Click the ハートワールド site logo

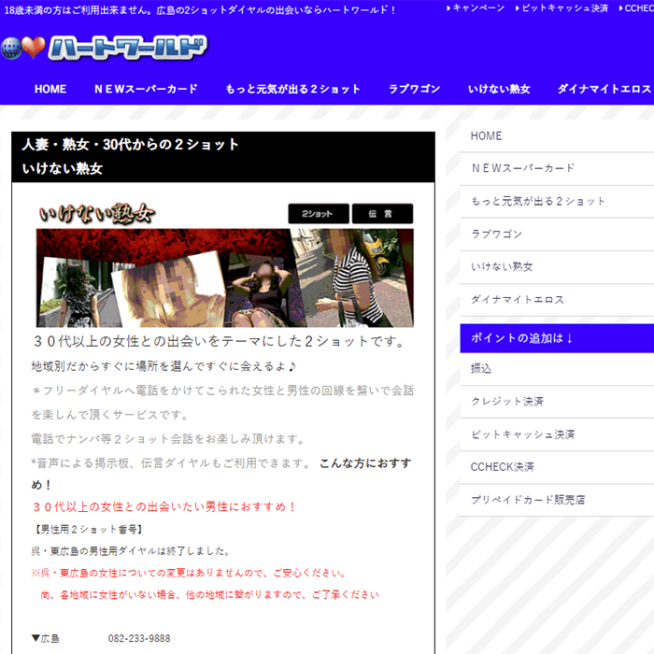(105, 48)
